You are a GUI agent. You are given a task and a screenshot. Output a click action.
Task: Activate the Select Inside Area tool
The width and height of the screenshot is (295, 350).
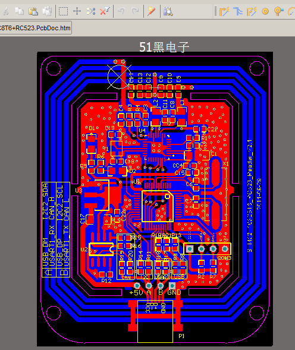[63, 11]
